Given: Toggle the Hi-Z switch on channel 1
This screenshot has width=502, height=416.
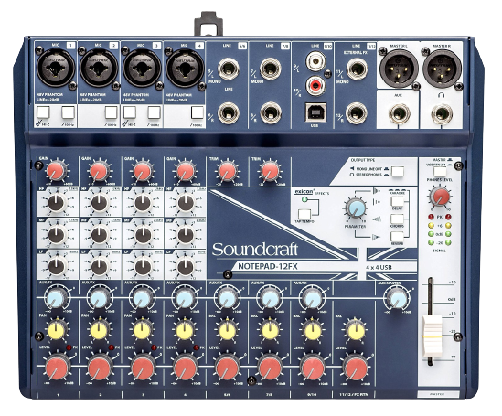Looking at the screenshot, I should 43,112.
